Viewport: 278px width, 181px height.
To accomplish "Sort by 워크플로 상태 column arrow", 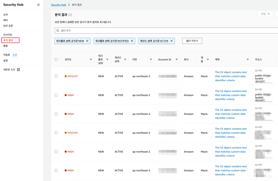I will [107, 60].
